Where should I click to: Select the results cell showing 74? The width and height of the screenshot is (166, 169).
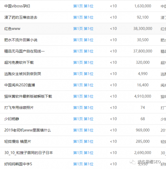pos(142,108)
